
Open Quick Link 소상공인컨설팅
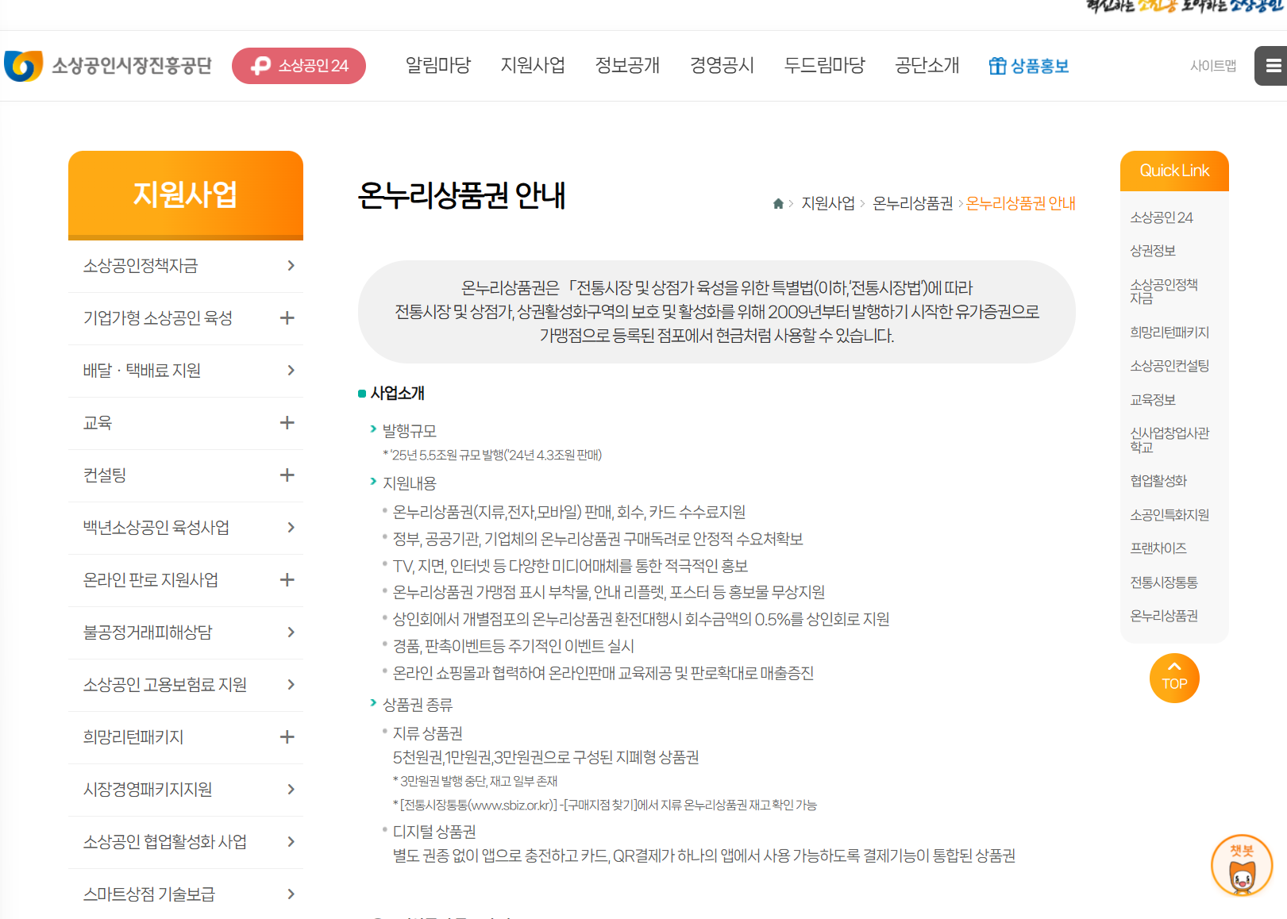1169,366
